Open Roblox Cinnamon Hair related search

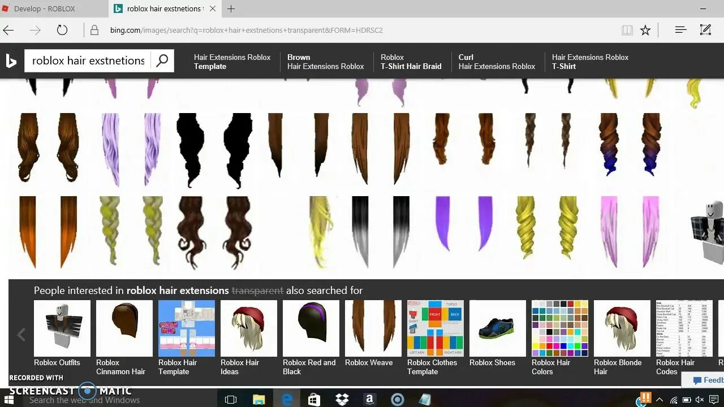[x=124, y=338]
